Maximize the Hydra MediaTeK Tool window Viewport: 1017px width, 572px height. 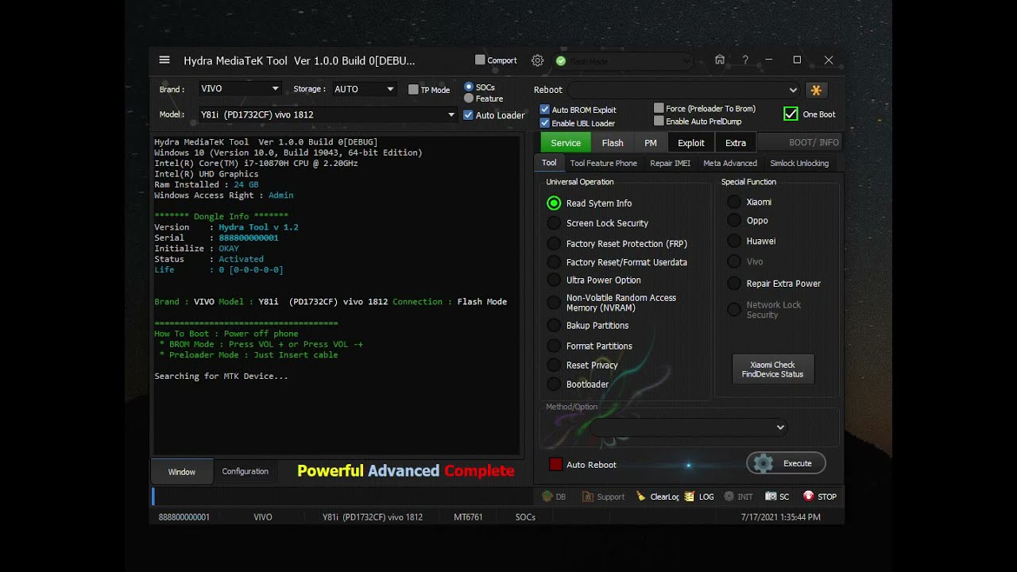pyautogui.click(x=797, y=60)
